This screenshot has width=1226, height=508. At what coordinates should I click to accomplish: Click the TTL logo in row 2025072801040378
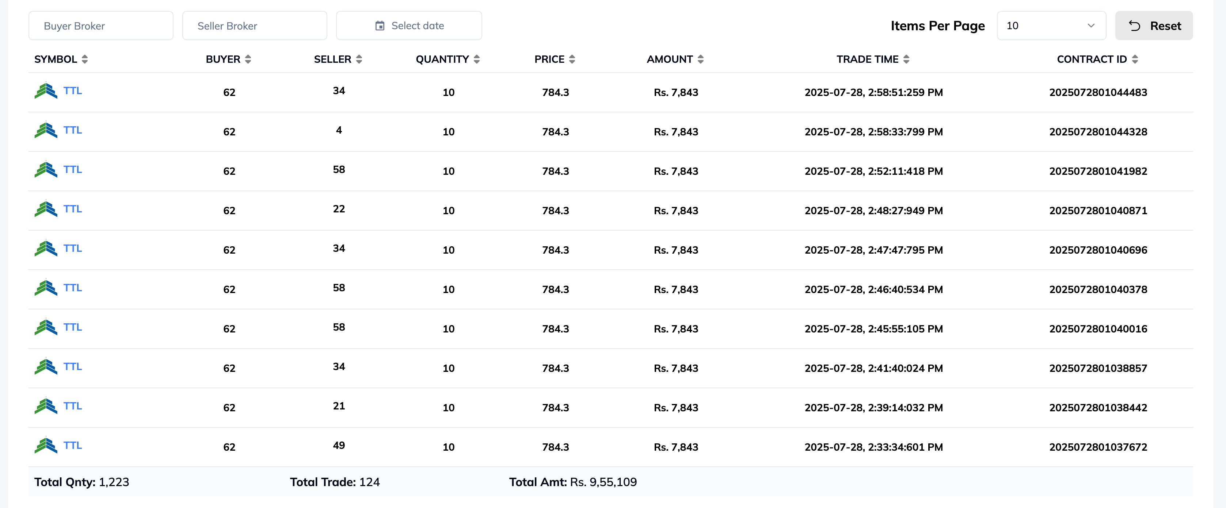coord(46,288)
